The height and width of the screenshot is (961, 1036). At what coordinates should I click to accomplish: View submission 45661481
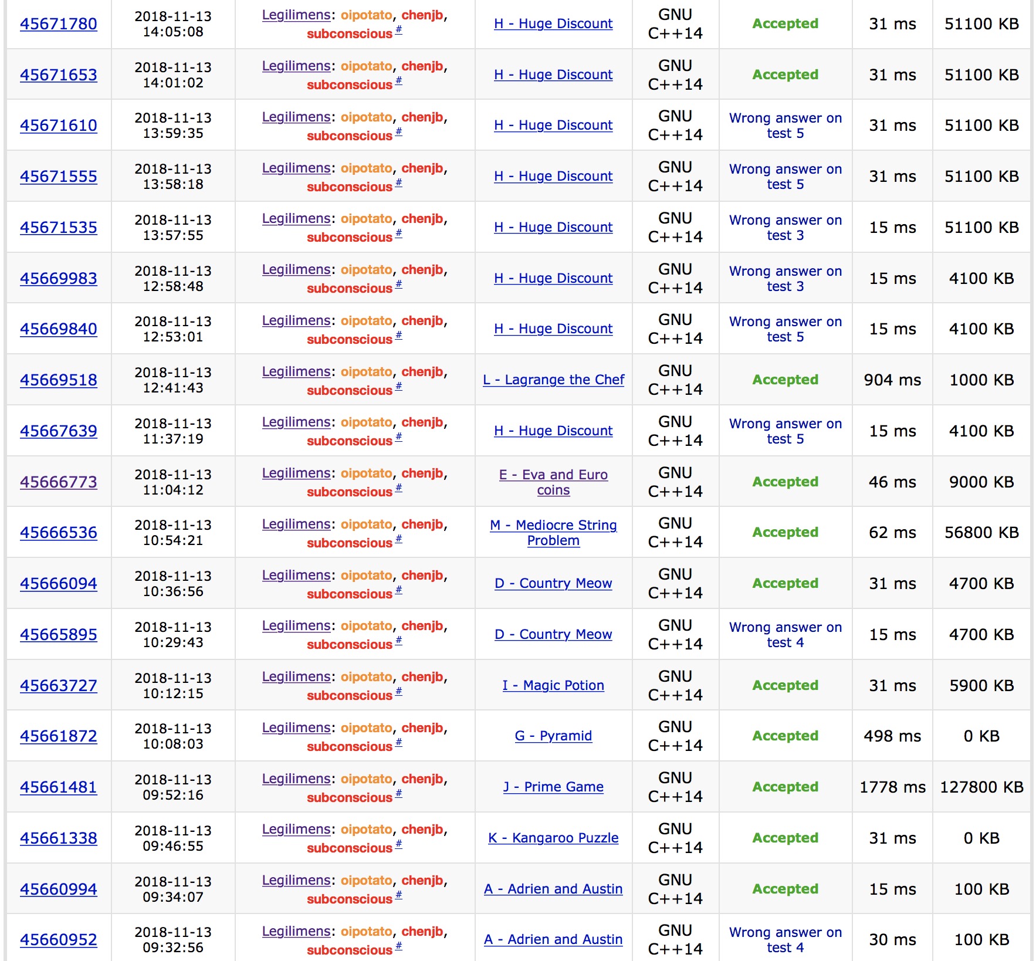[x=59, y=787]
